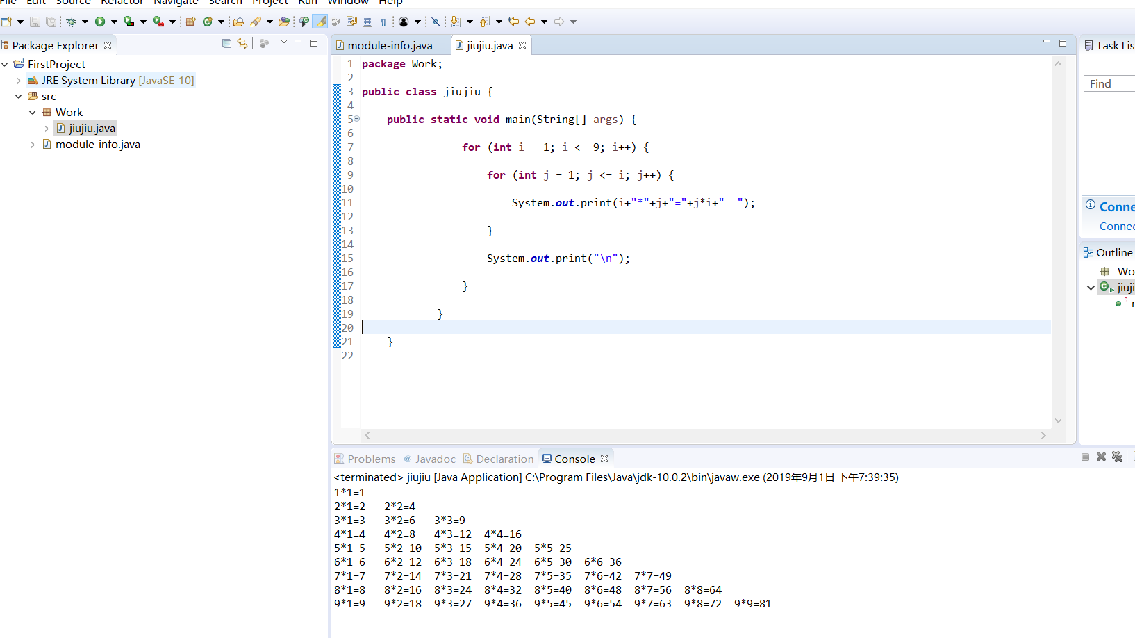Screen dimensions: 1135x638
Task: Fold the main method at line 5
Action: [356, 119]
